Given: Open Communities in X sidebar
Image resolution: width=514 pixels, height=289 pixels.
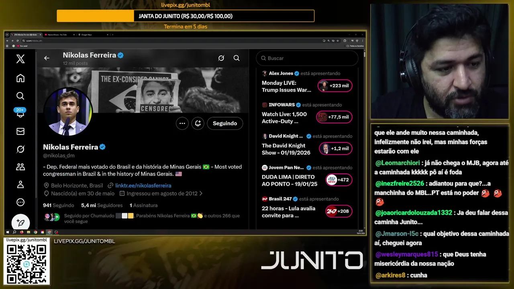Looking at the screenshot, I should 20,167.
